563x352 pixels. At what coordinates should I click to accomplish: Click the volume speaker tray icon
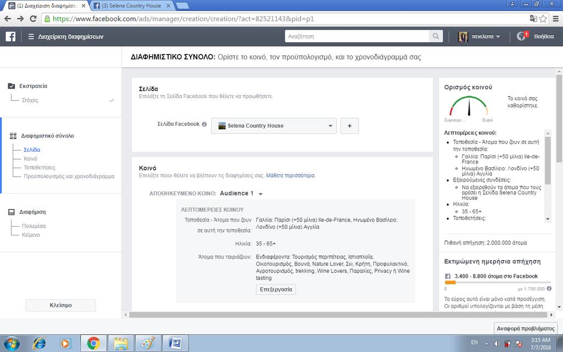tap(497, 343)
